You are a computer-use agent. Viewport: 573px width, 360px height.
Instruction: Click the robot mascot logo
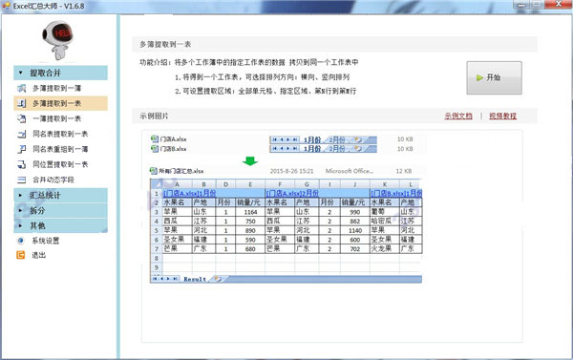58,39
